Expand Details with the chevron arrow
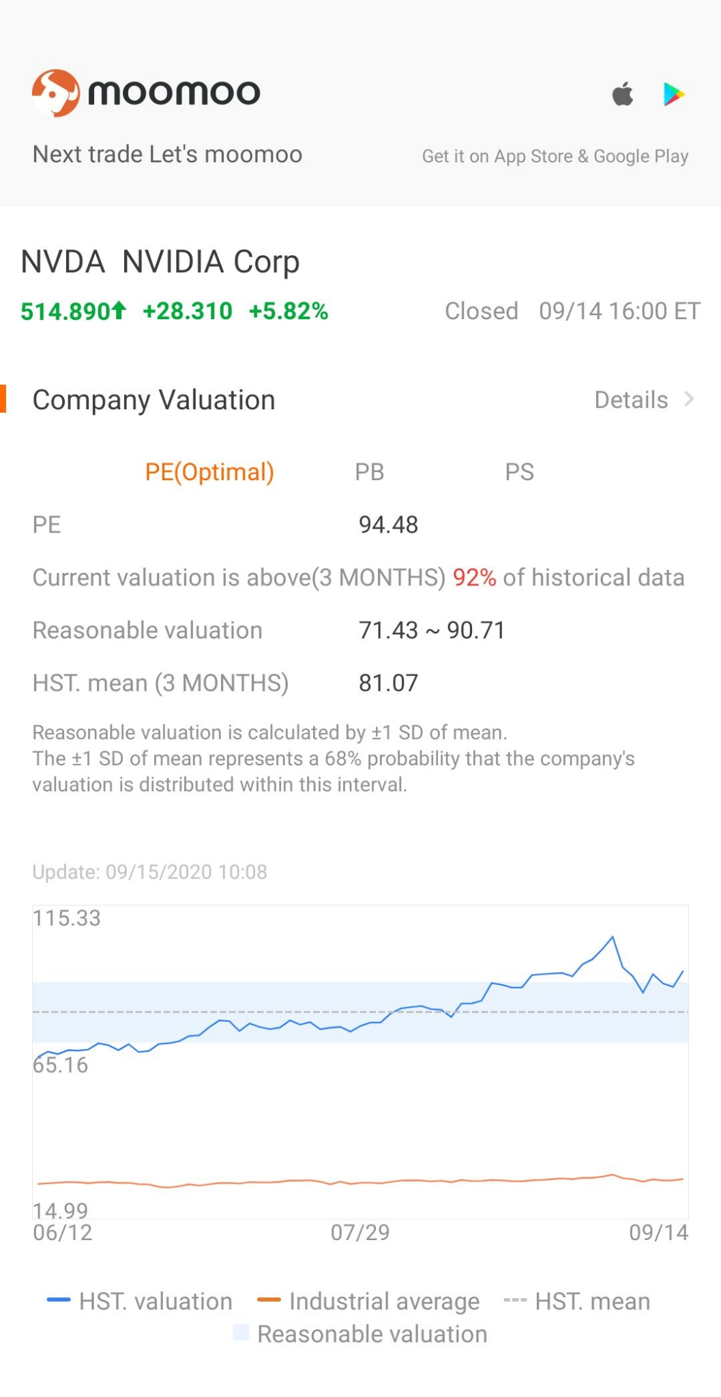 (x=689, y=399)
